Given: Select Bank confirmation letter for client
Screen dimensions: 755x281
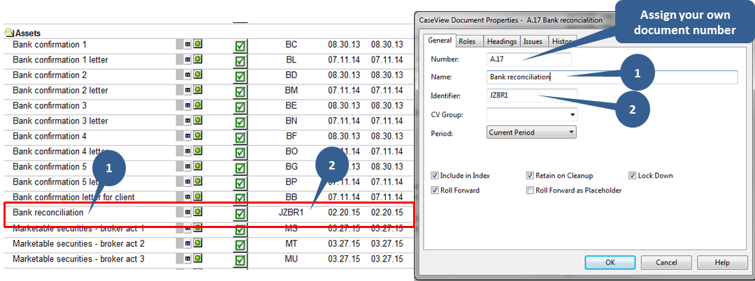Looking at the screenshot, I should pos(73,197).
